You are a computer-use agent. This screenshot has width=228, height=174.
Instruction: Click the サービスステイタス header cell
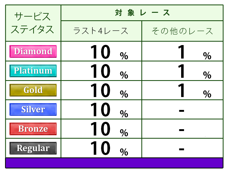(x=33, y=23)
